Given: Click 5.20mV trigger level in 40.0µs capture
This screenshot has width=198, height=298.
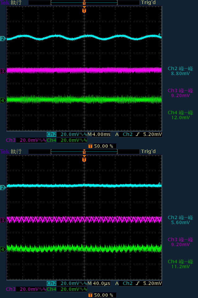Looking at the screenshot, I should pos(152,283).
